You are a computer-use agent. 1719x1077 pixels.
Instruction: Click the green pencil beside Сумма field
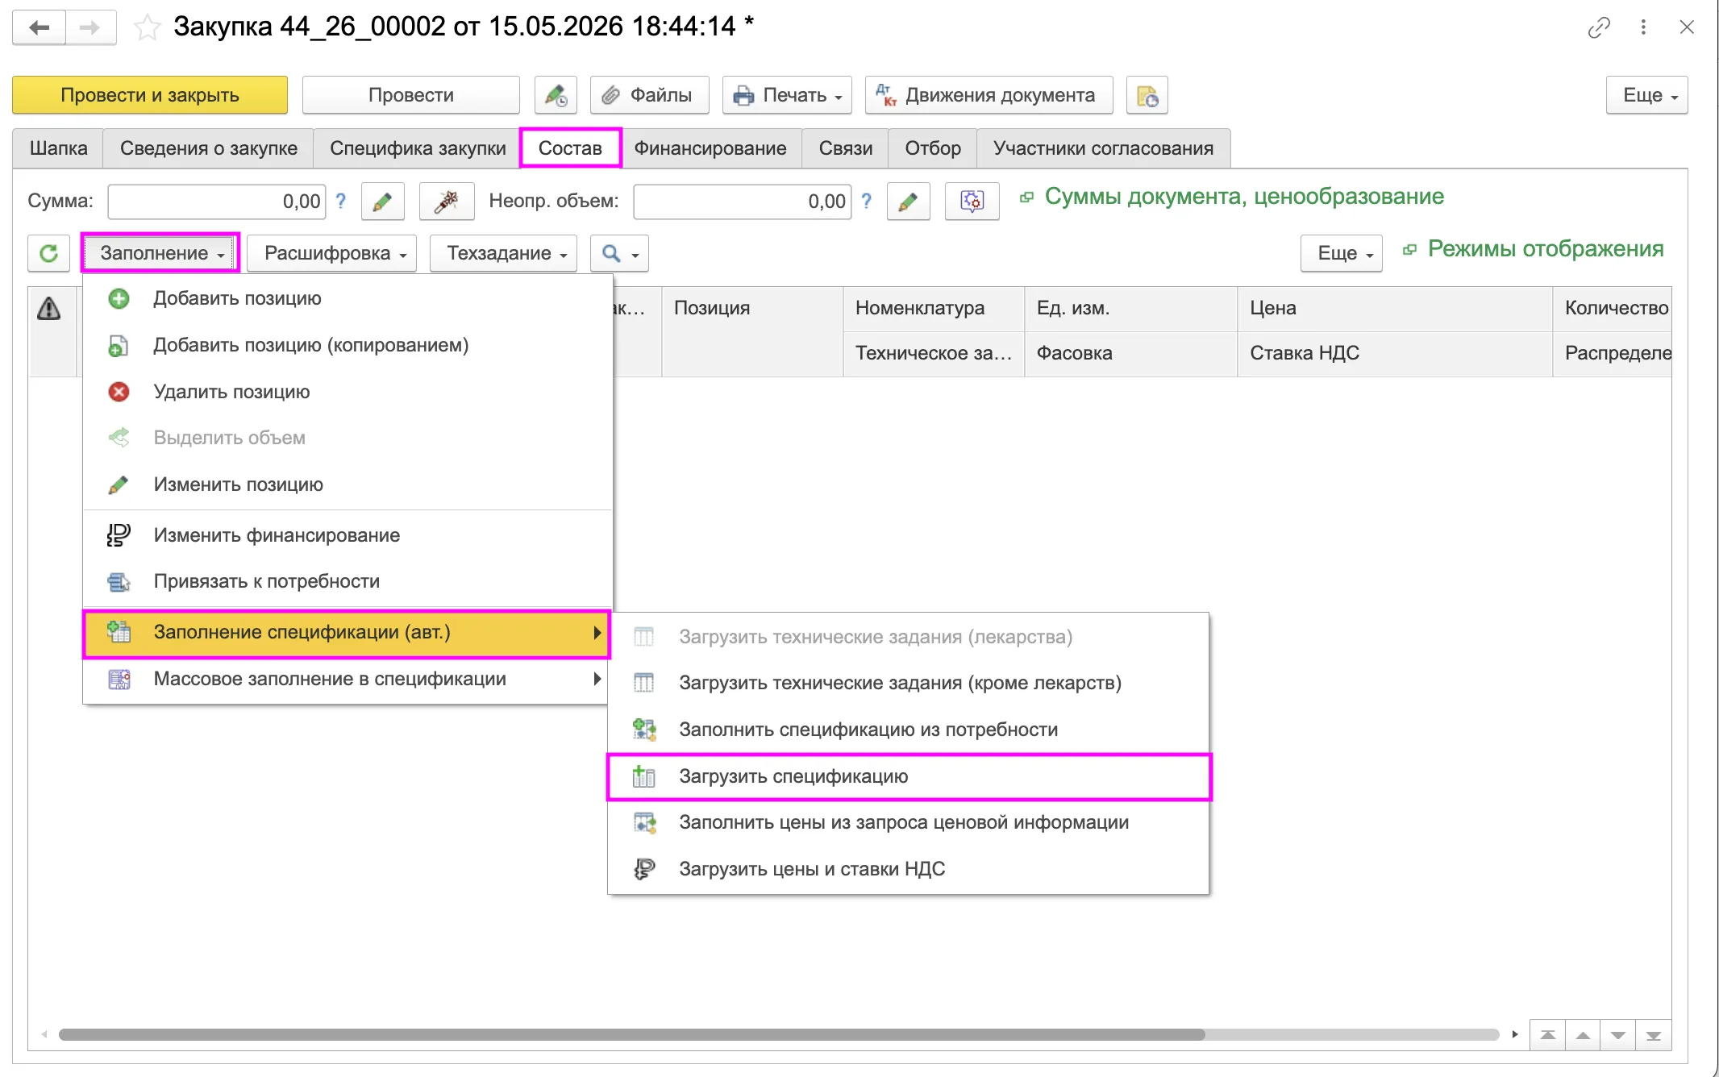point(383,202)
